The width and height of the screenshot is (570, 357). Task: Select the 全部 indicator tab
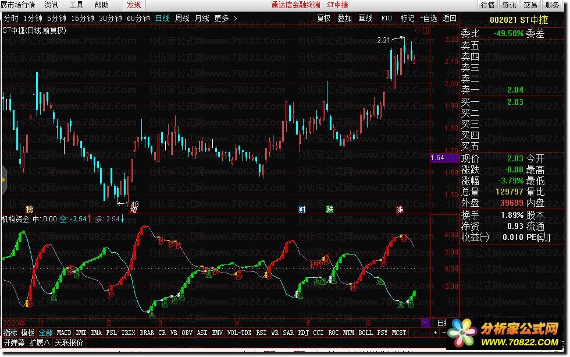click(46, 333)
